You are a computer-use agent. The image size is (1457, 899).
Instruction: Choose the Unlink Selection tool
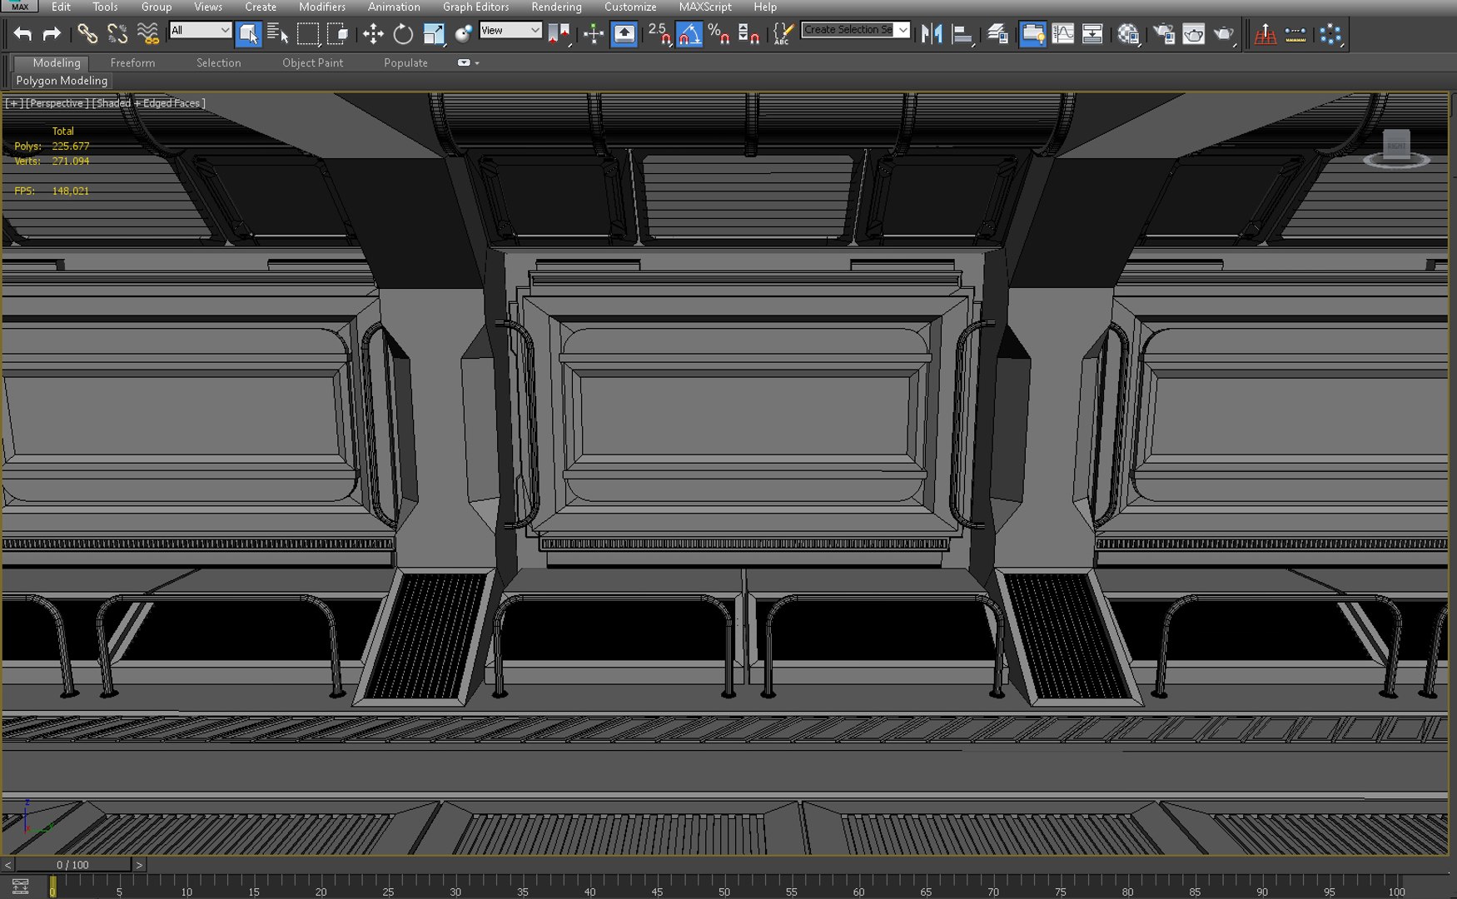tap(117, 34)
